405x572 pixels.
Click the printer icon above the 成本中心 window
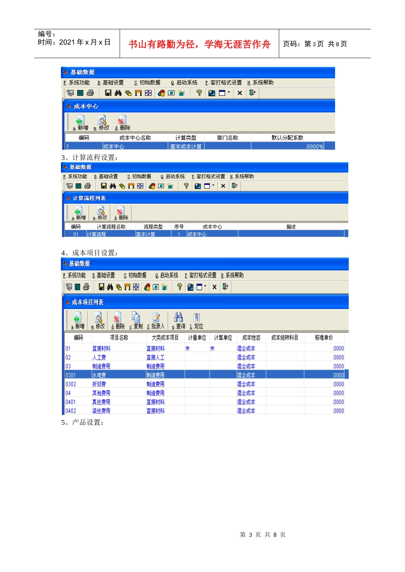click(90, 93)
